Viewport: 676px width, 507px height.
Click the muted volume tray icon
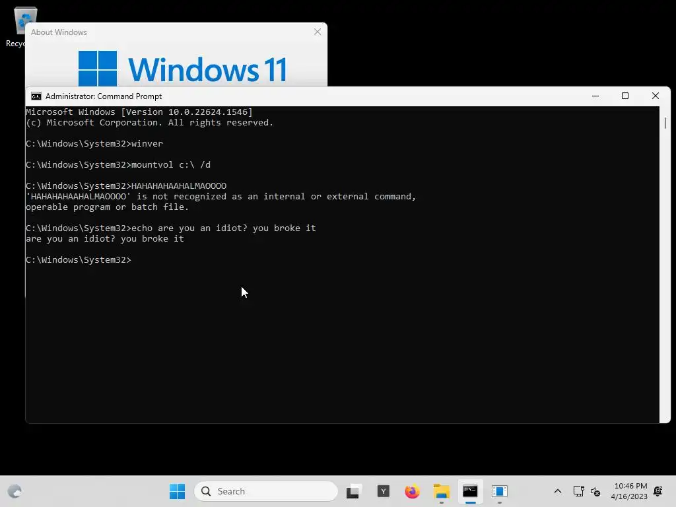coord(595,491)
